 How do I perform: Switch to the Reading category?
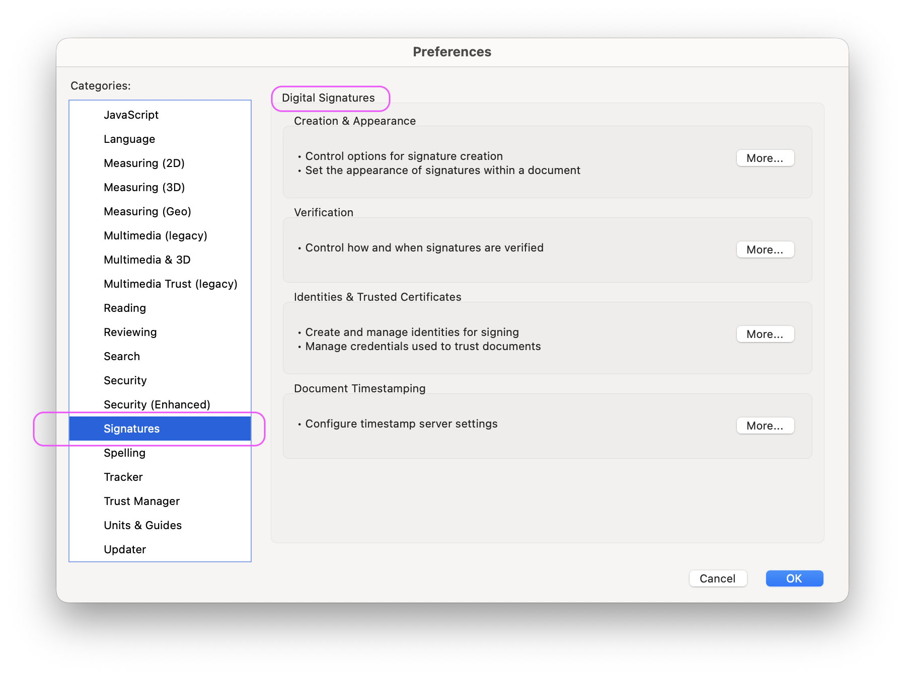(x=125, y=308)
